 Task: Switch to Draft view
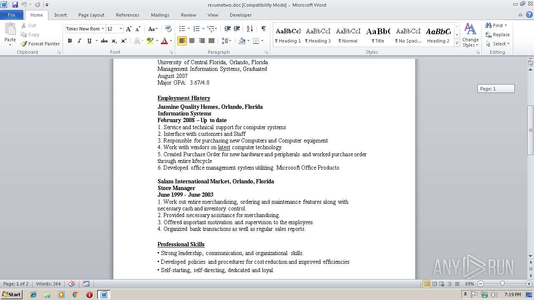pyautogui.click(x=457, y=284)
